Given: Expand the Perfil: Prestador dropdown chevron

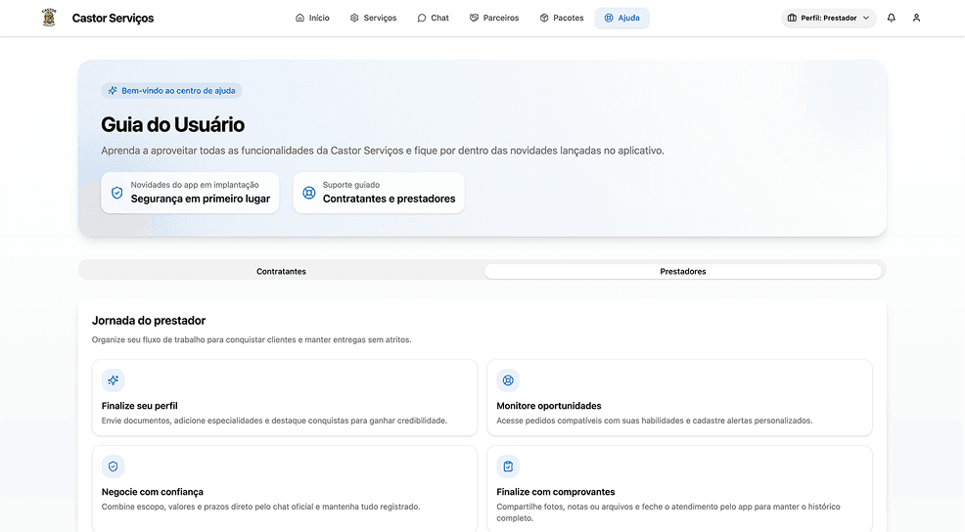Looking at the screenshot, I should 866,18.
